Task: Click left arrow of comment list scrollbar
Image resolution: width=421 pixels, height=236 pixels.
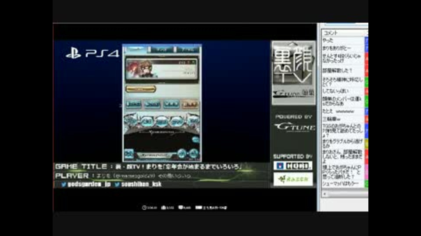Action: [325, 194]
